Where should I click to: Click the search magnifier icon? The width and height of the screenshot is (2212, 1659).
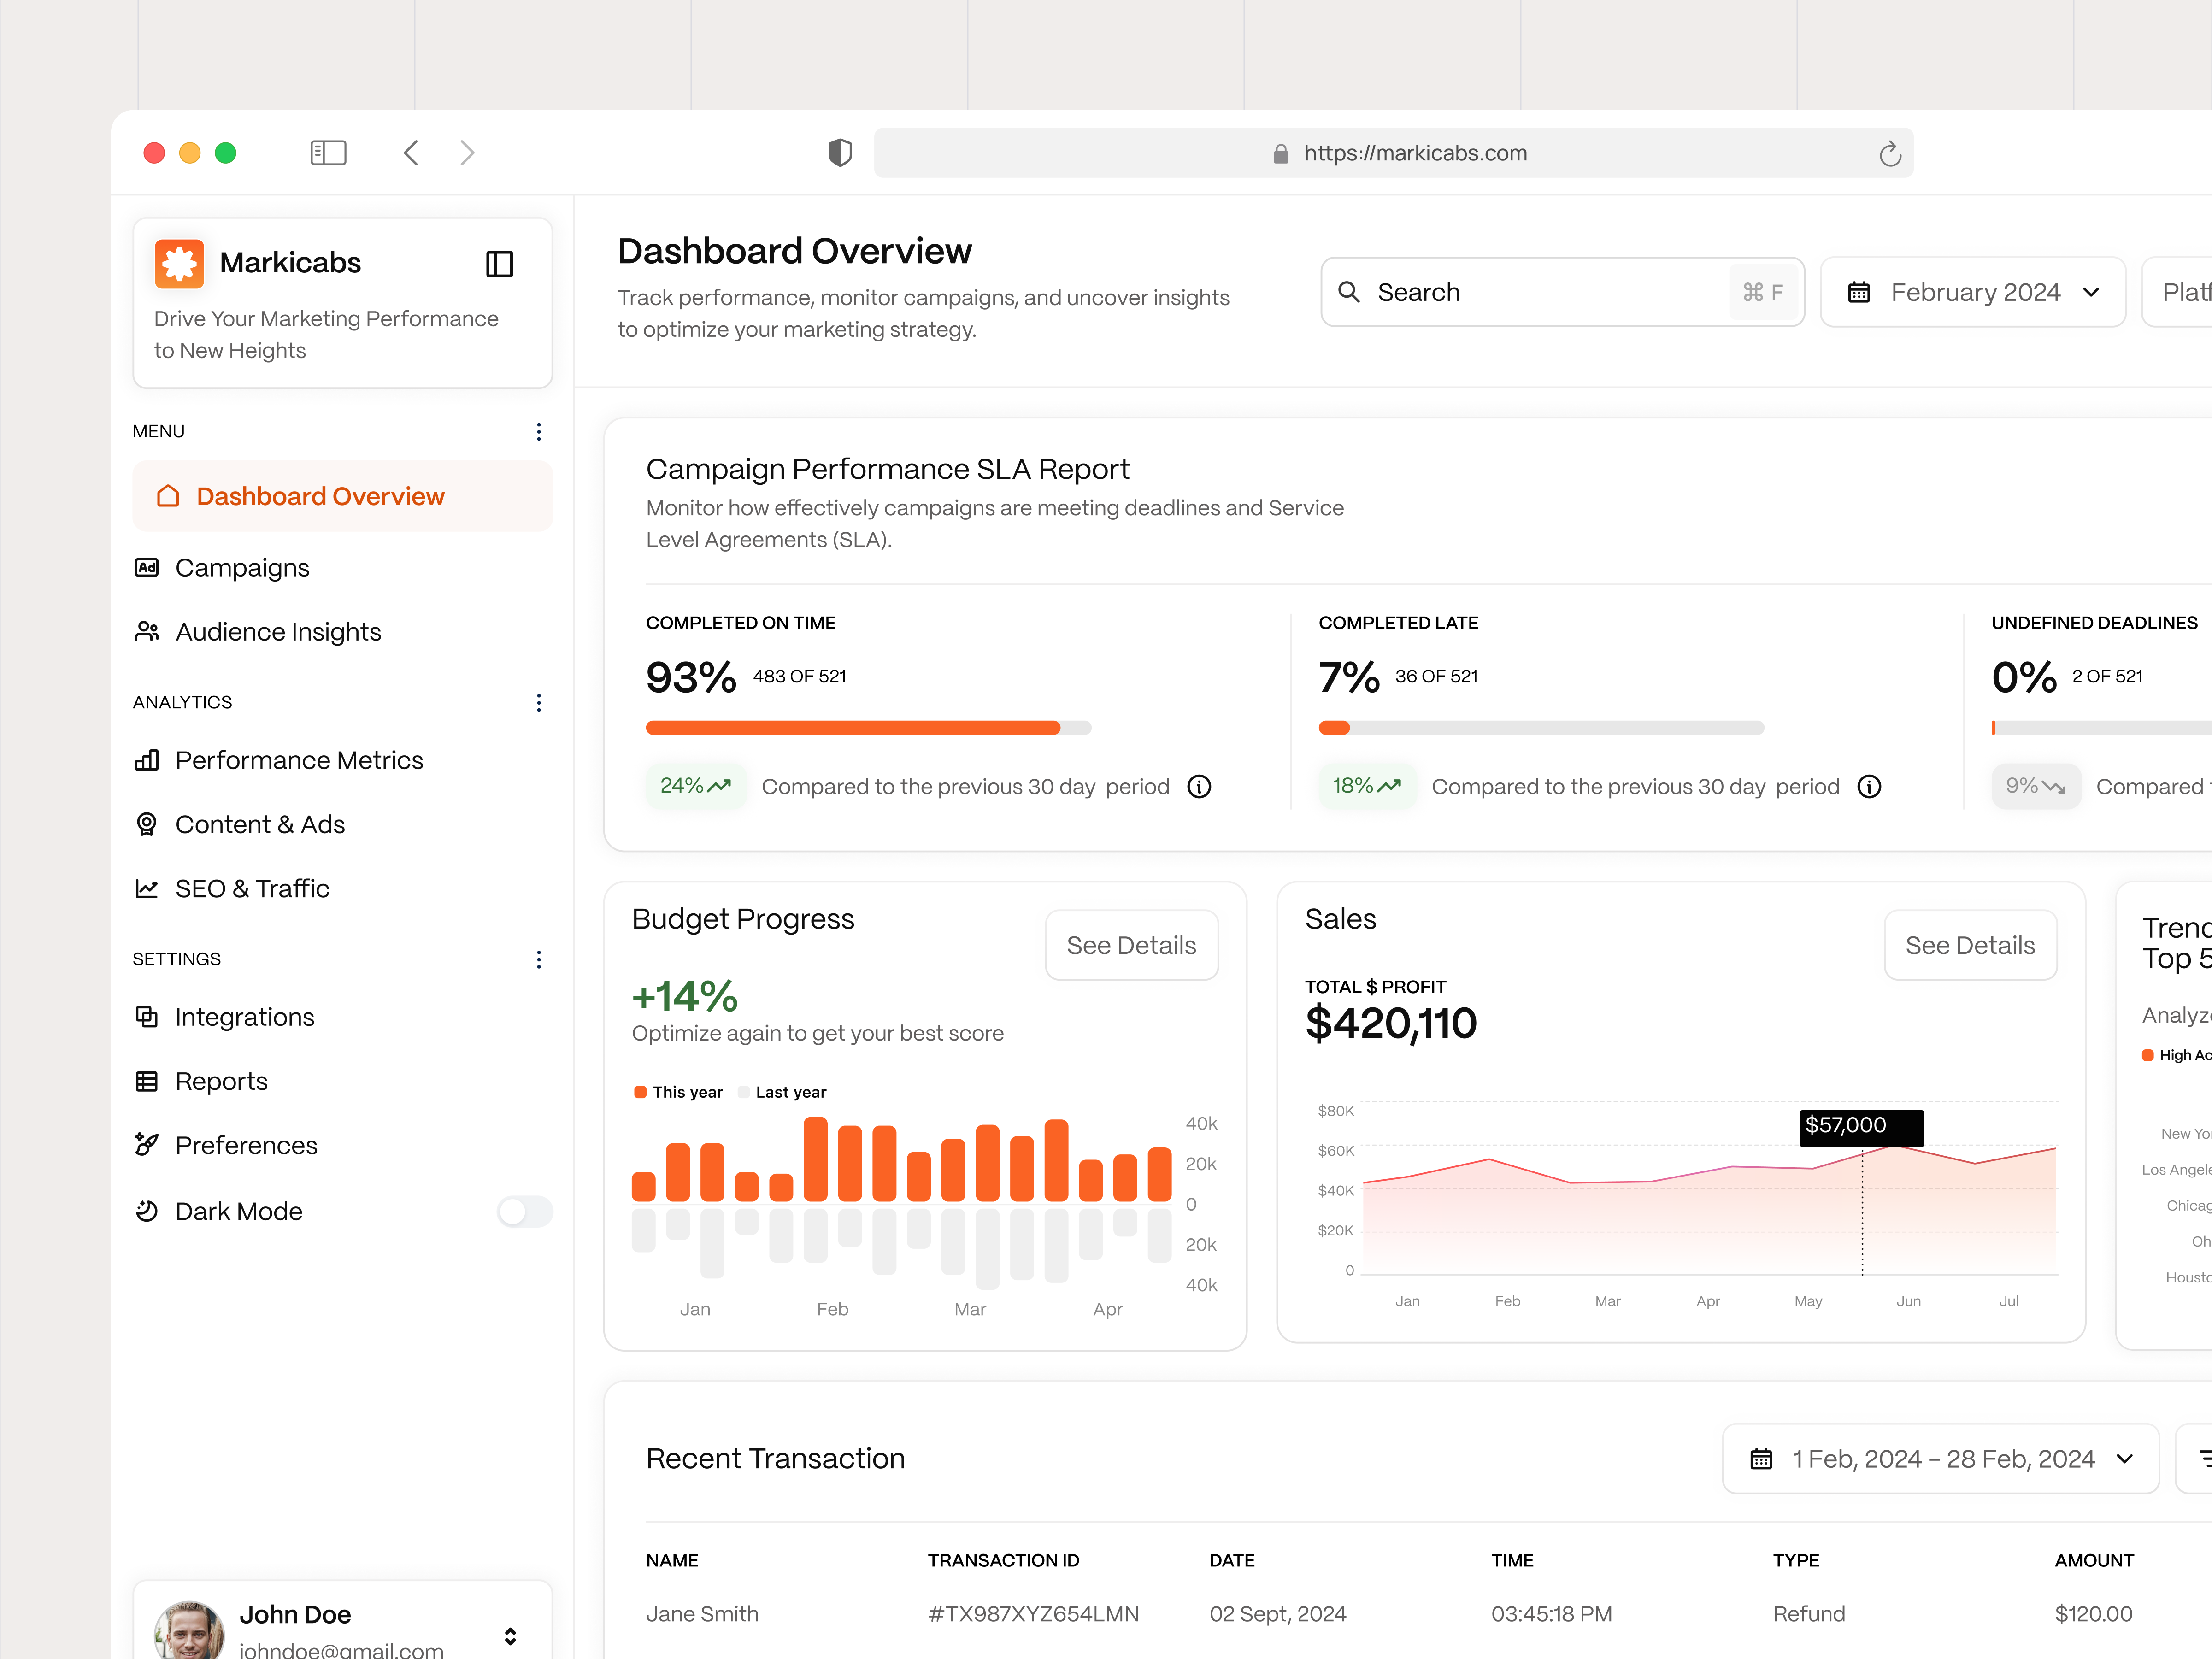coord(1349,292)
